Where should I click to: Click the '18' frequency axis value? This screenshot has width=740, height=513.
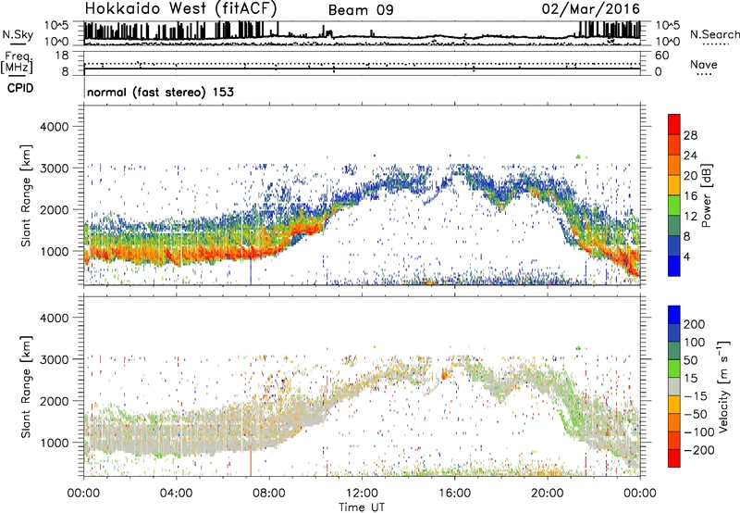pos(62,55)
